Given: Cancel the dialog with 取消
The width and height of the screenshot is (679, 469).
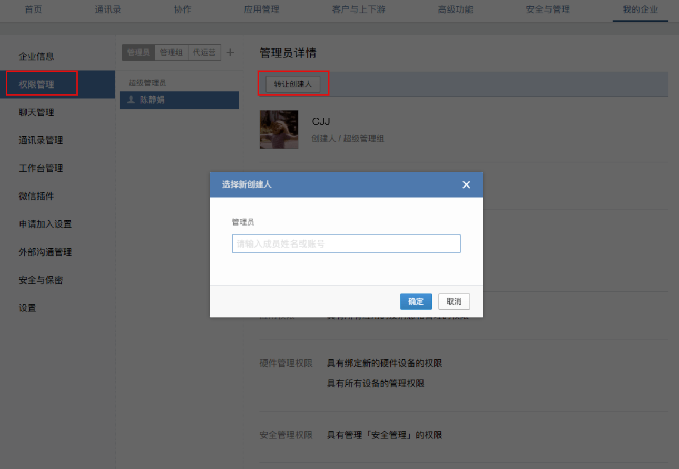Looking at the screenshot, I should click(x=454, y=301).
